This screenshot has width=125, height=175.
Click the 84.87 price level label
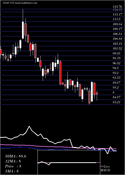116,97
